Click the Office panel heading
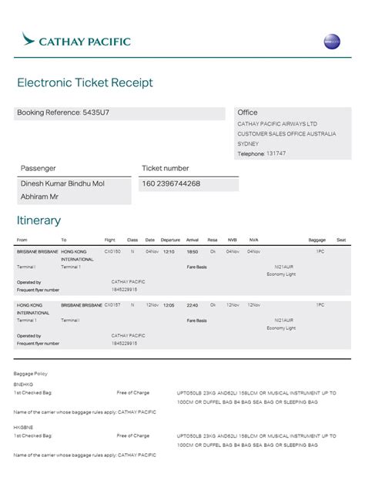This screenshot has width=365, height=487. (x=247, y=113)
